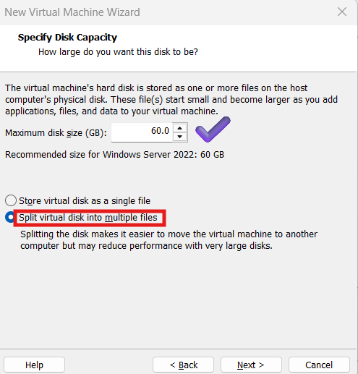Select the split into multiple files radio circle
This screenshot has width=358, height=374.
click(9, 217)
